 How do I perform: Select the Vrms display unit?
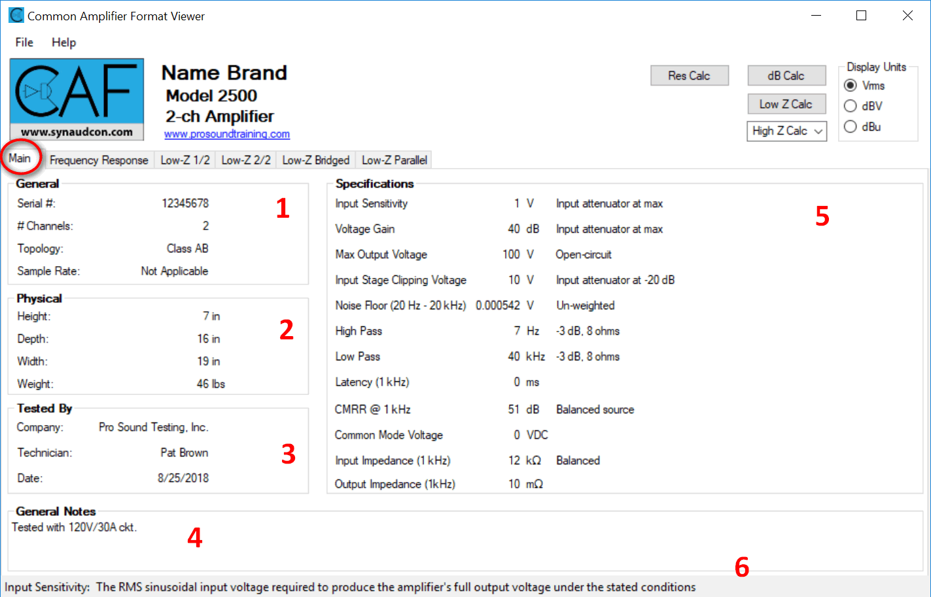click(x=851, y=86)
